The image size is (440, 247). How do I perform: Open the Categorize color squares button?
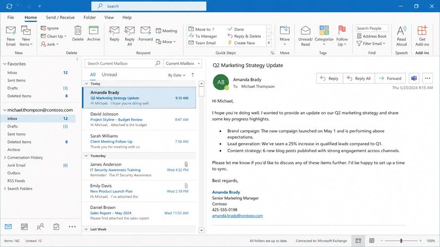(x=324, y=30)
